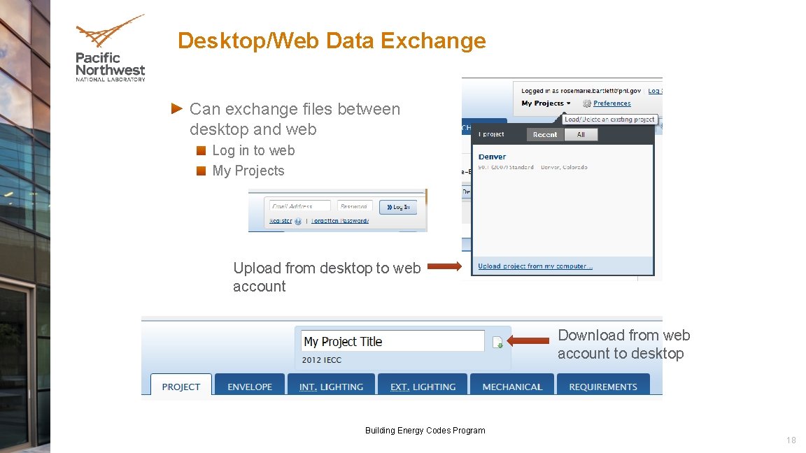The width and height of the screenshot is (806, 453).
Task: Click the Forgotten Password link
Action: (340, 222)
